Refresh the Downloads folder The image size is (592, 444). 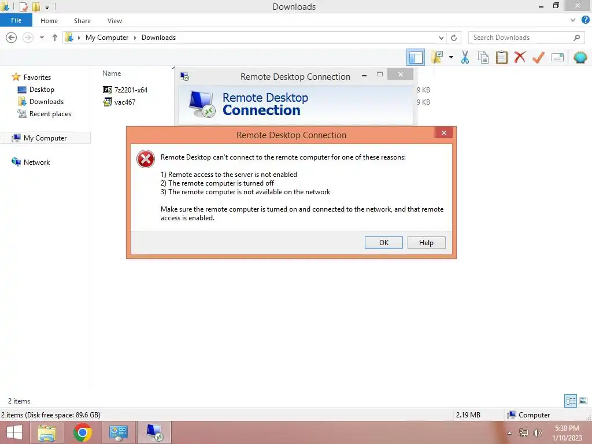tap(454, 38)
